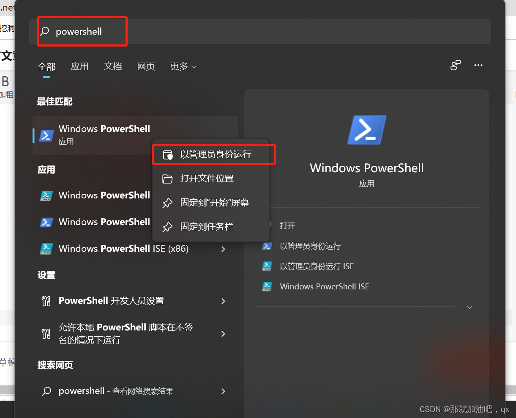Viewport: 516px width, 418px height.
Task: Click tools icon beside 允许本地 PowerShell 脚本
Action: (x=46, y=334)
